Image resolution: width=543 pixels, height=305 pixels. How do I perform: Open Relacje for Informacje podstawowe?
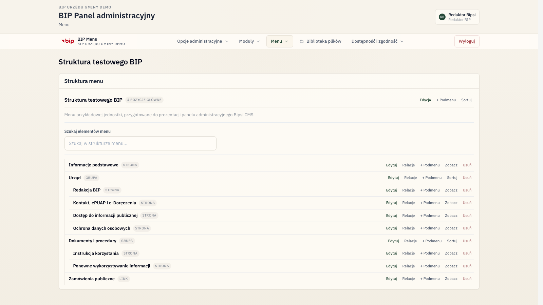[x=409, y=165]
